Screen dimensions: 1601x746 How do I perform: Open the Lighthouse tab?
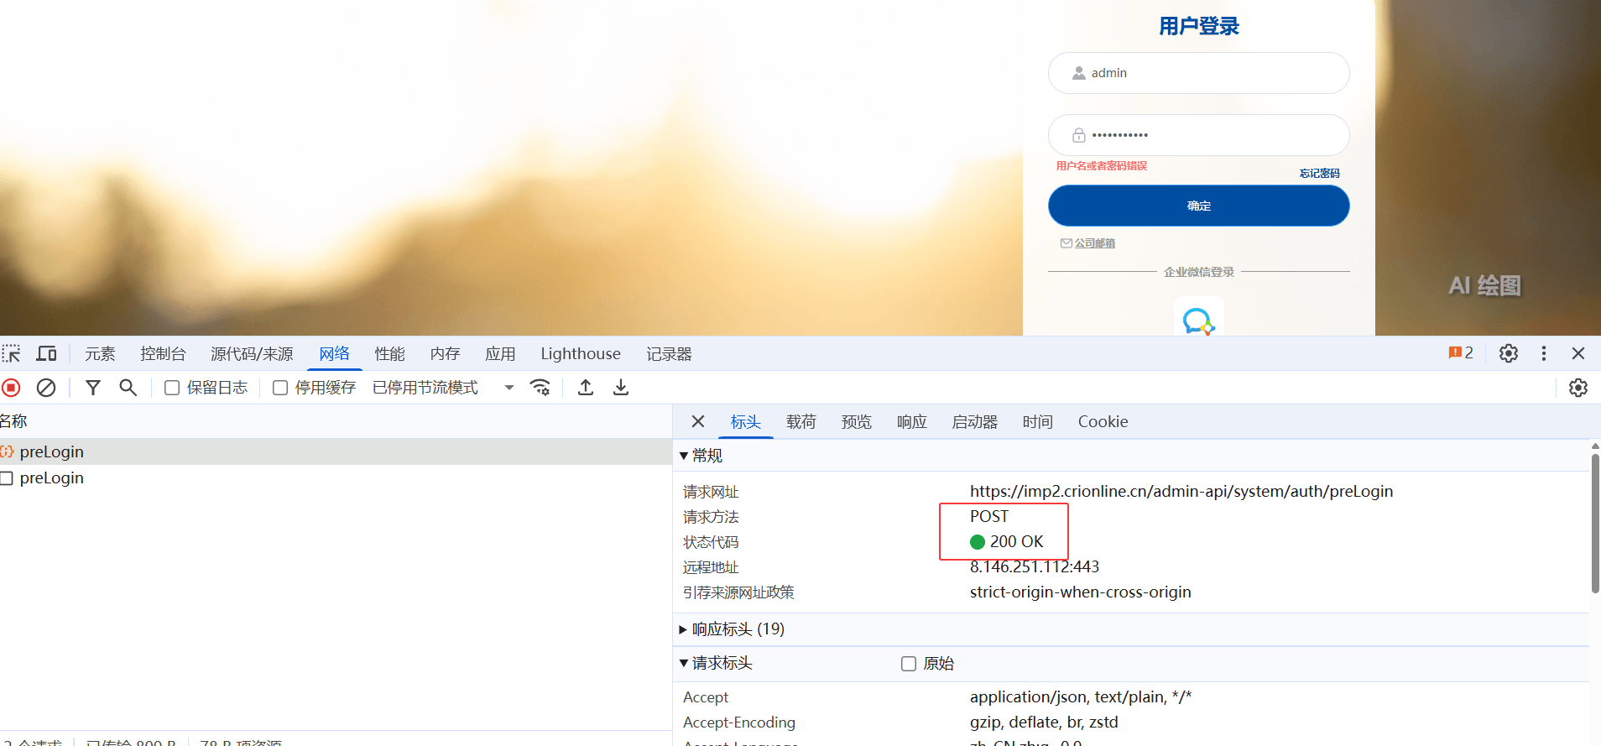[x=581, y=354]
